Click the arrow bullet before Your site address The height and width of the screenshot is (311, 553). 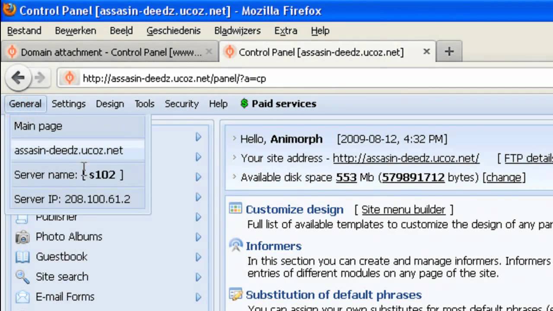tap(234, 158)
